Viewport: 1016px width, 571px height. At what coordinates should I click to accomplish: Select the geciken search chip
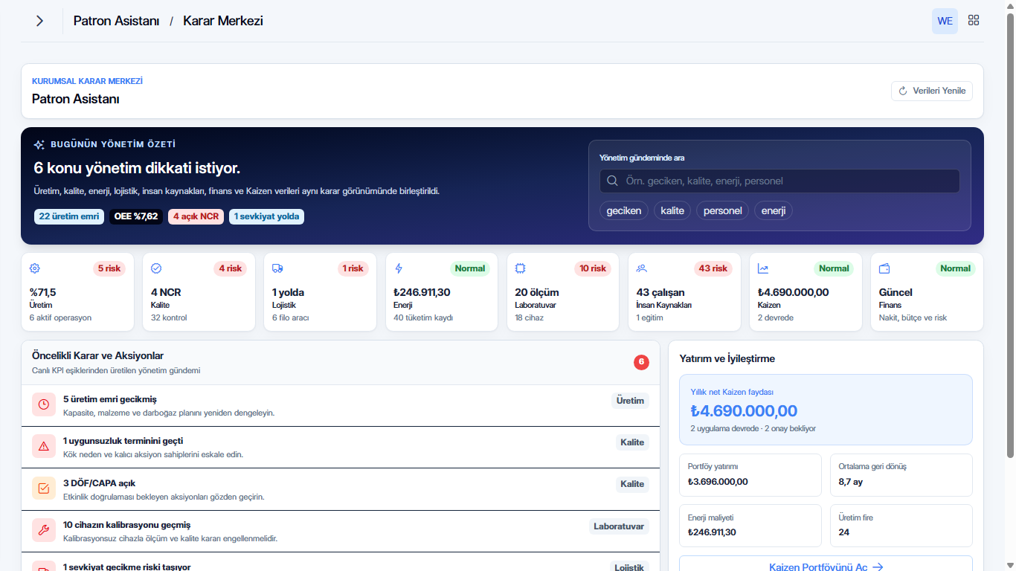pyautogui.click(x=624, y=210)
